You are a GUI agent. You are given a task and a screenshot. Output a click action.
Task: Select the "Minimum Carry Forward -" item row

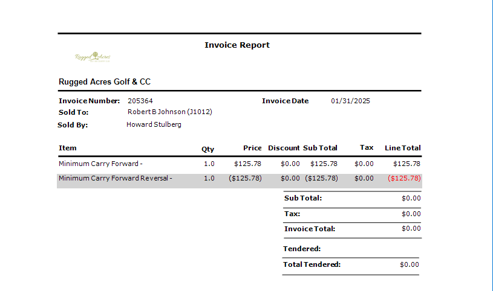coord(240,164)
